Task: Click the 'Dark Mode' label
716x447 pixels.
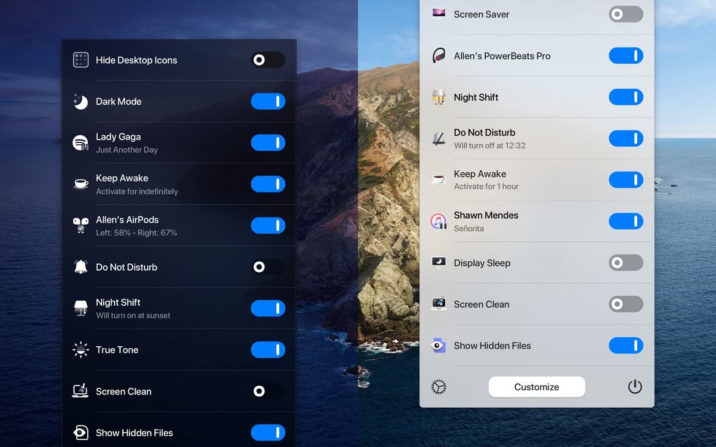Action: click(x=119, y=101)
